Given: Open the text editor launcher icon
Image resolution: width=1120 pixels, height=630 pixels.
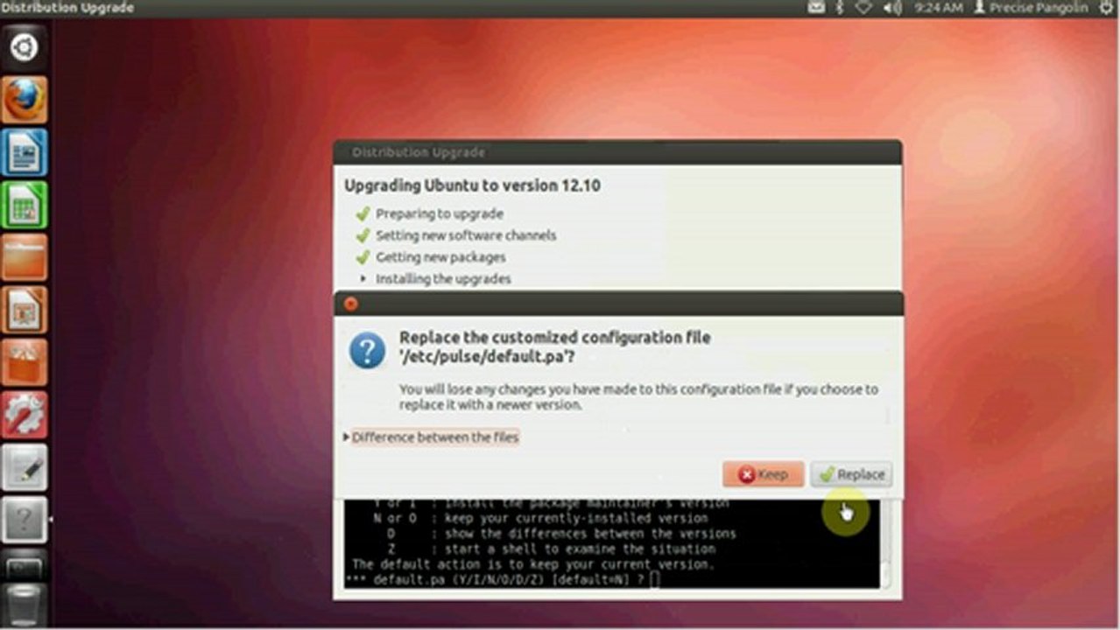Looking at the screenshot, I should tap(24, 467).
